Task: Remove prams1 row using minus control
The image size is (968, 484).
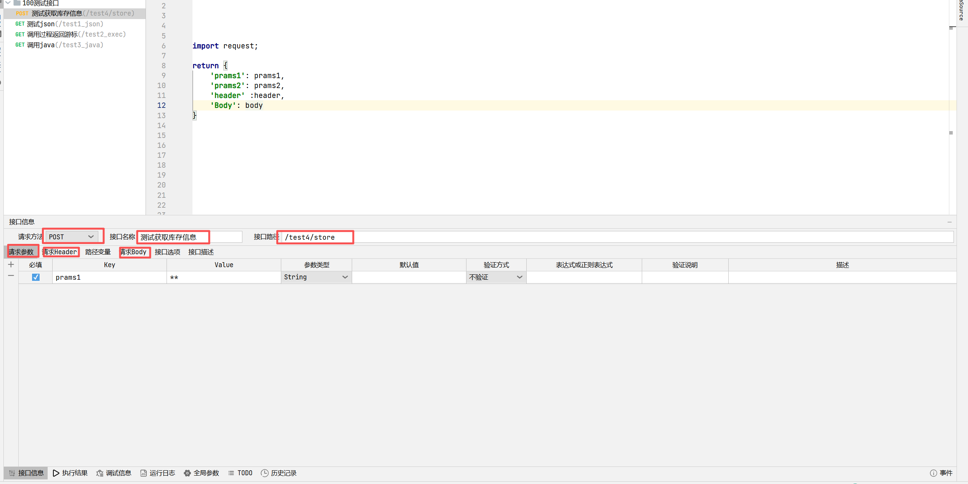Action: tap(11, 276)
